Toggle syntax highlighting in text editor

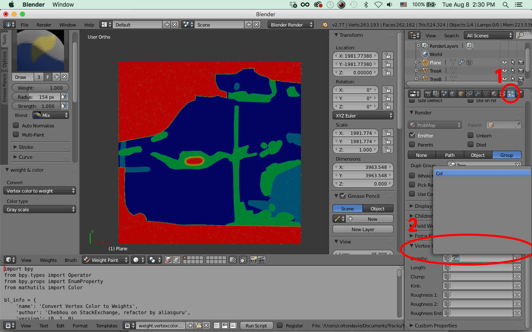(233, 326)
